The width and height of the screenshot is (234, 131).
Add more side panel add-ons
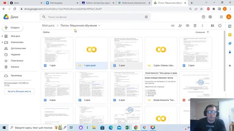click(x=230, y=65)
